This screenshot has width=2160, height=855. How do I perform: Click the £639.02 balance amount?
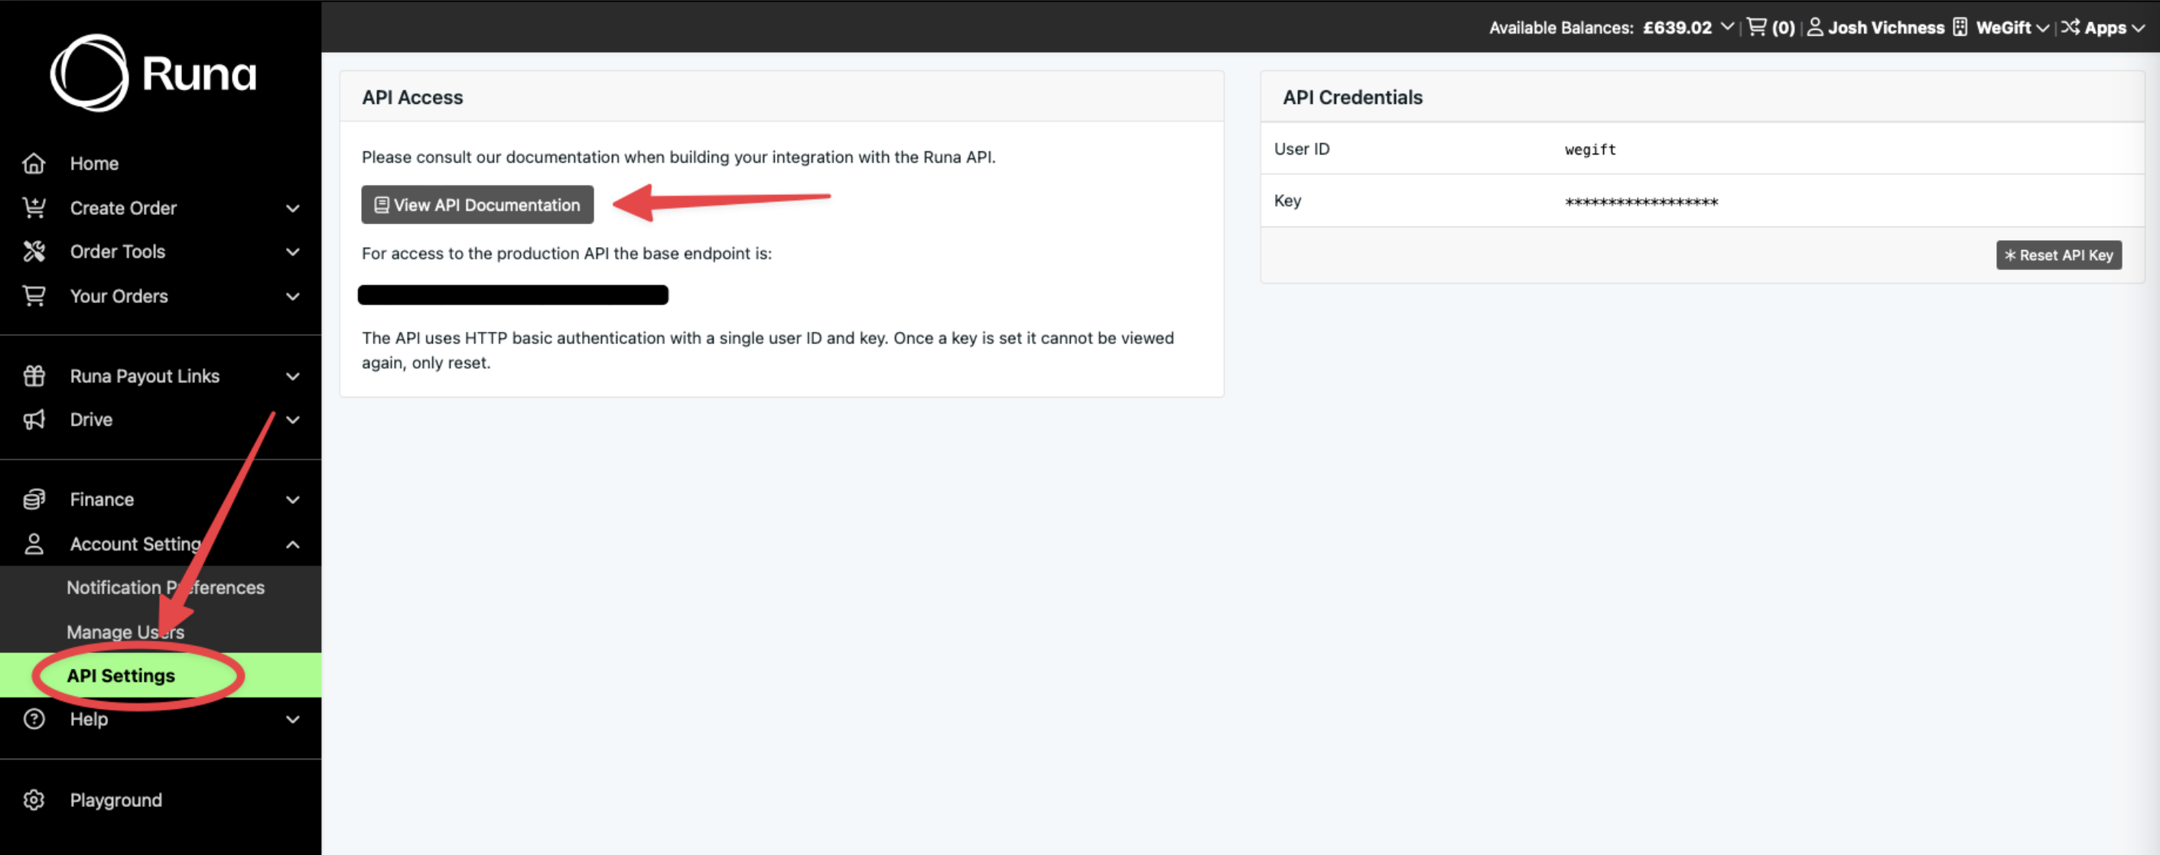(x=1677, y=27)
